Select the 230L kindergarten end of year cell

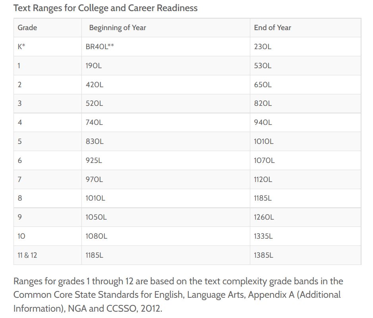tap(263, 47)
